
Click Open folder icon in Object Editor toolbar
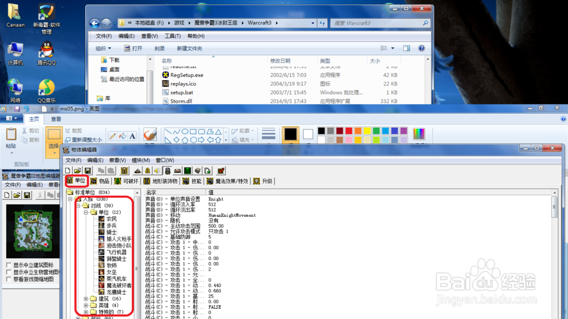pos(77,170)
